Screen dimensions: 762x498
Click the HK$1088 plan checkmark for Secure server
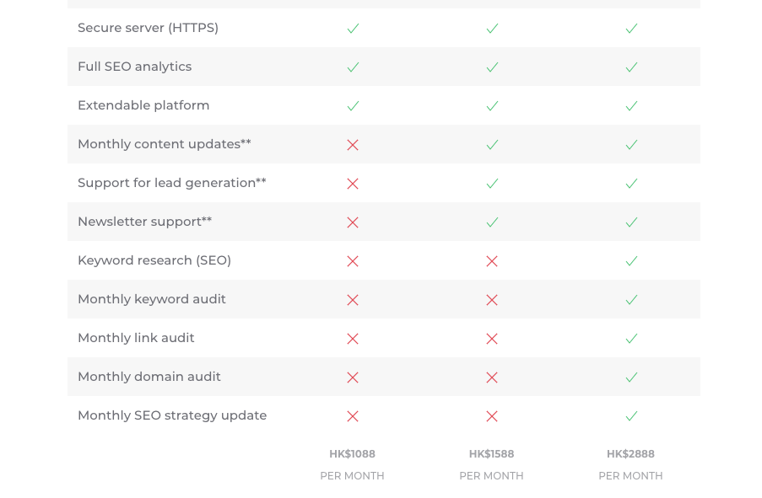coord(353,29)
